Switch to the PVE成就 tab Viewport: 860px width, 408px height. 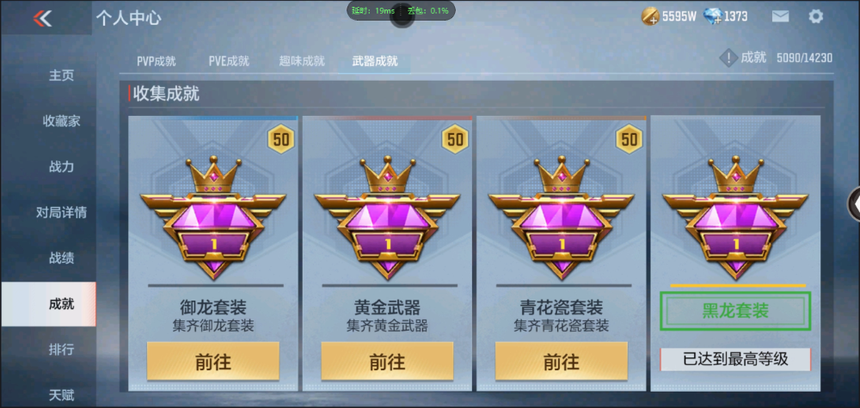coord(229,61)
